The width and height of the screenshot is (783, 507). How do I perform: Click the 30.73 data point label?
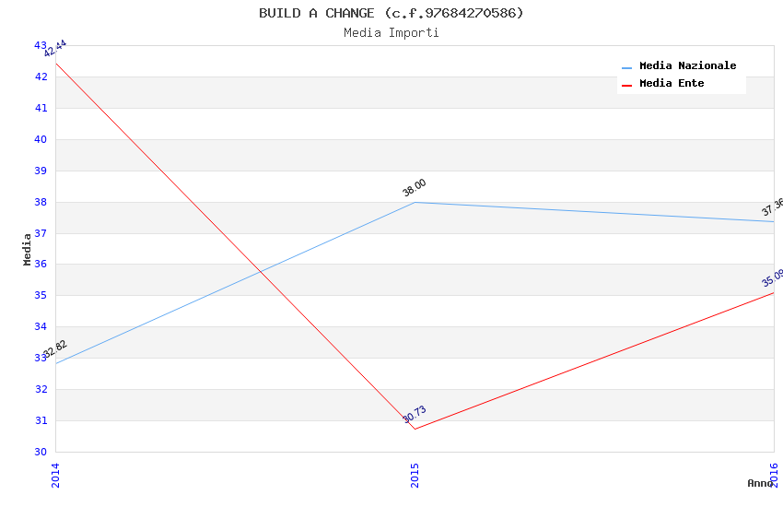[x=415, y=414]
